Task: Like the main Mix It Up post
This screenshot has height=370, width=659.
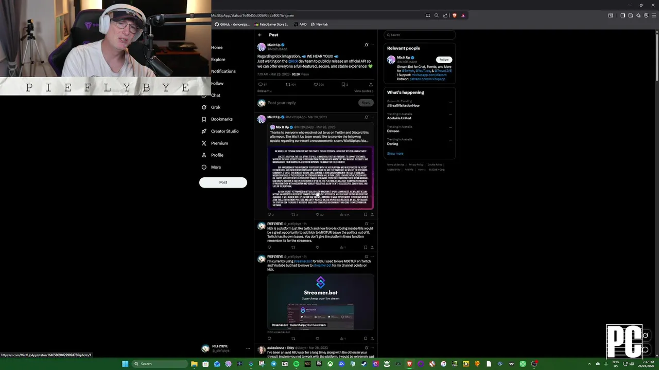Action: pyautogui.click(x=316, y=84)
